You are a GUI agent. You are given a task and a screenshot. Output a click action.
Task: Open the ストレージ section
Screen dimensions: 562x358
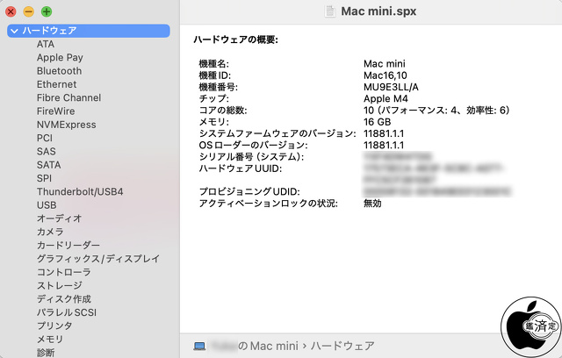[x=60, y=286]
